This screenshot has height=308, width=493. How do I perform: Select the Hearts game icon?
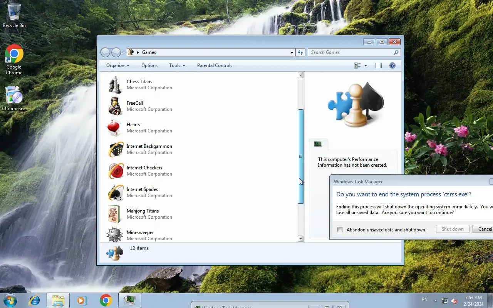pos(115,128)
